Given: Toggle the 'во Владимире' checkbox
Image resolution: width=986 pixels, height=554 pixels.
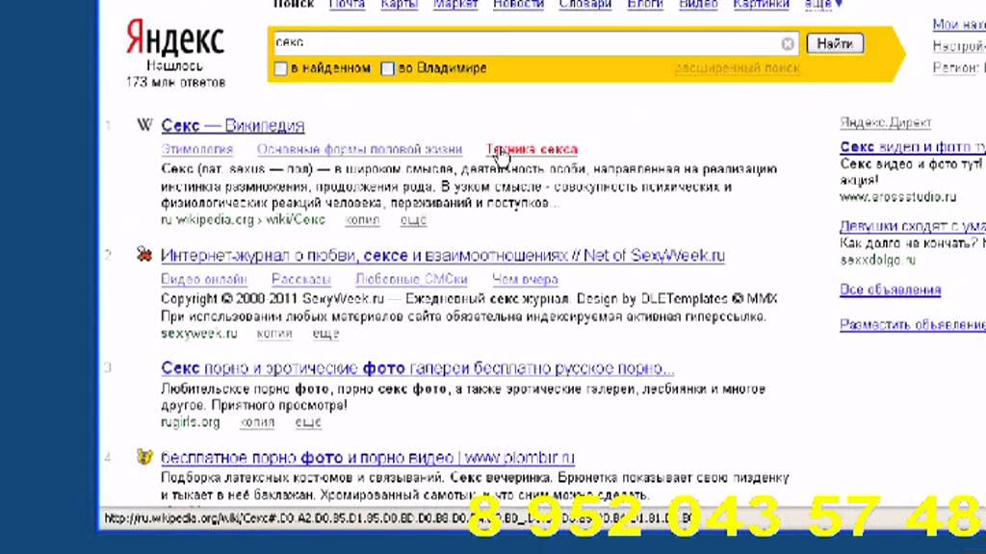Looking at the screenshot, I should coord(388,68).
